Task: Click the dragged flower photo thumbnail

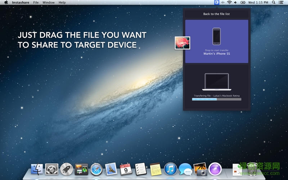Action: [x=182, y=43]
